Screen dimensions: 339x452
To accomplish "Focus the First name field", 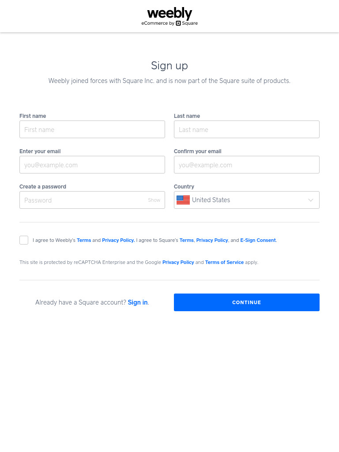I will point(92,129).
